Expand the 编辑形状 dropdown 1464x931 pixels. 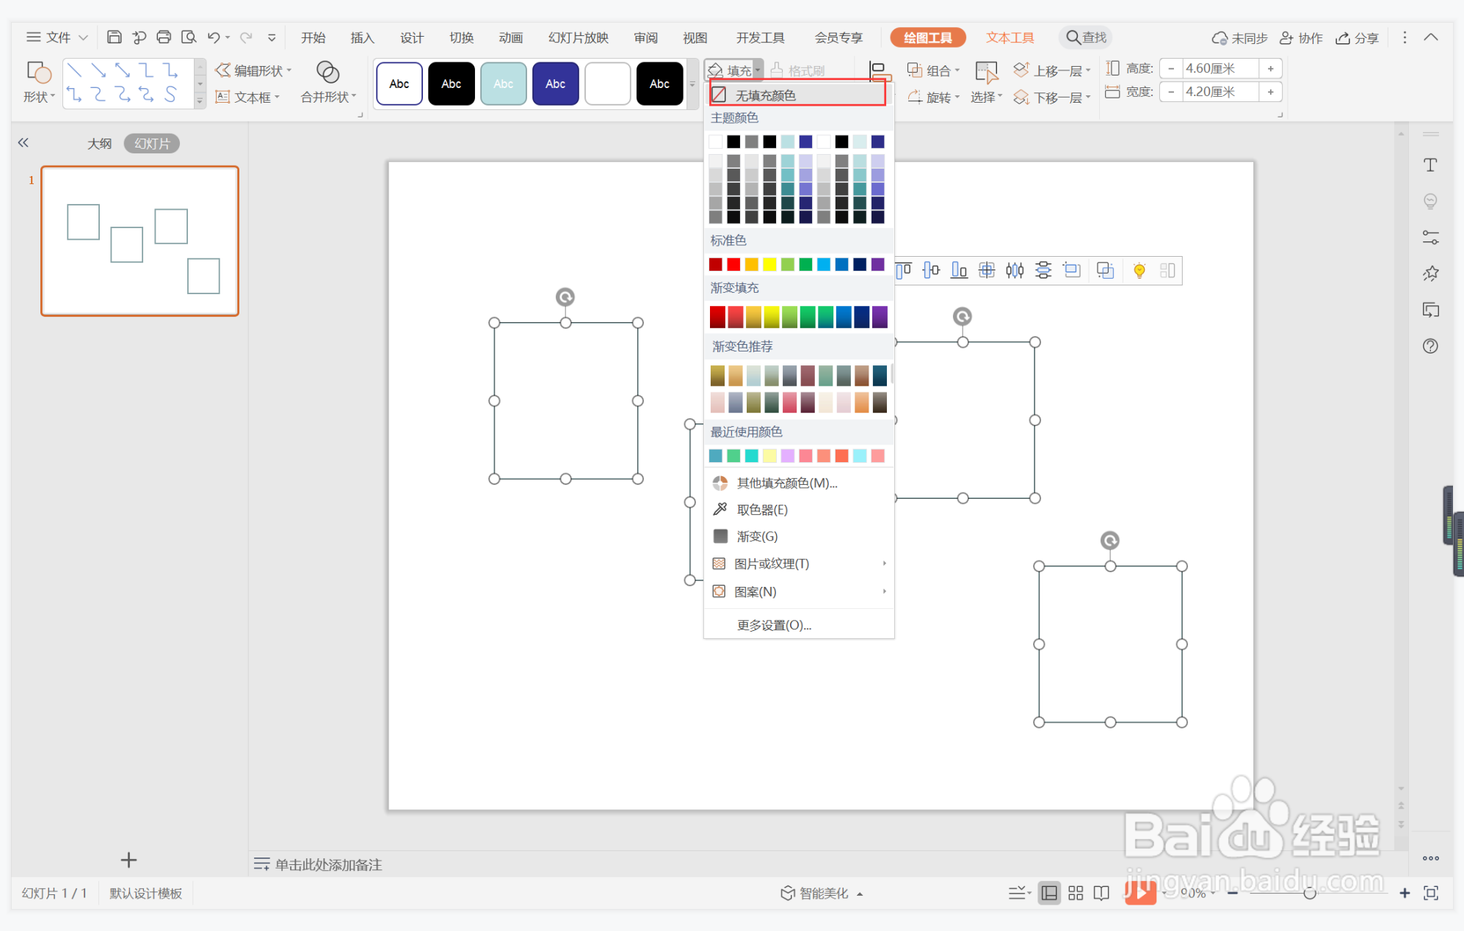tap(253, 70)
